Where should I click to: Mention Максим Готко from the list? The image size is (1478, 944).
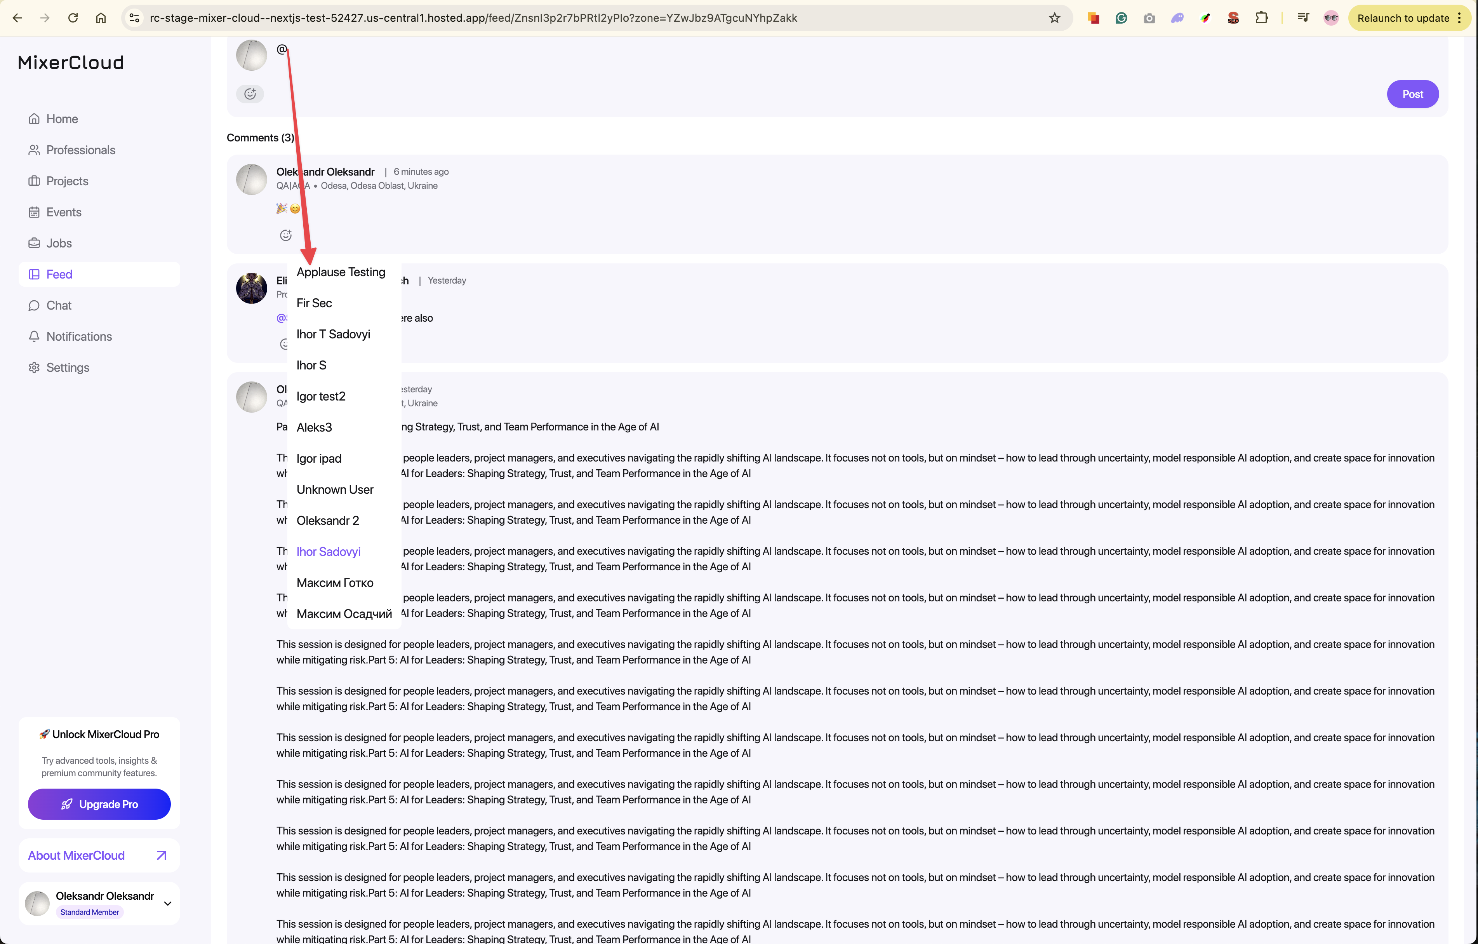coord(334,583)
